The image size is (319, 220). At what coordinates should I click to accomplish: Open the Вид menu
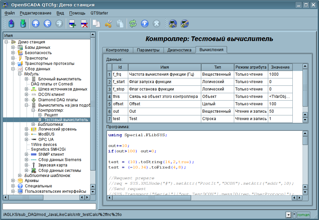[60, 13]
